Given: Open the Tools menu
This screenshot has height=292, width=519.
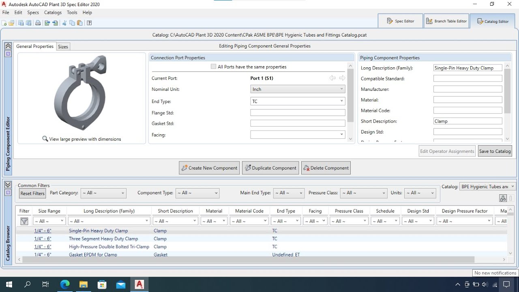Looking at the screenshot, I should 72,13.
